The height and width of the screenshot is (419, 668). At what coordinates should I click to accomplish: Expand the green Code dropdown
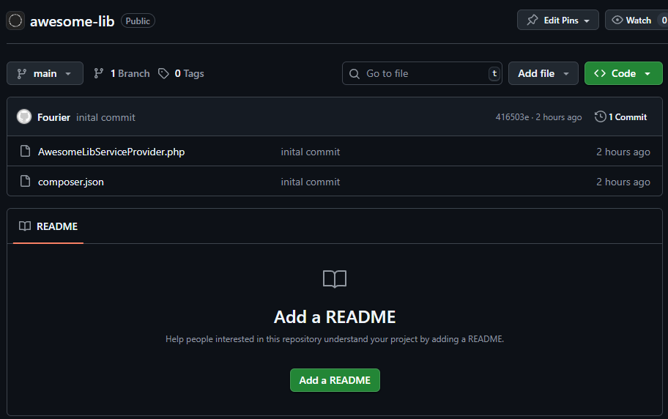[623, 73]
